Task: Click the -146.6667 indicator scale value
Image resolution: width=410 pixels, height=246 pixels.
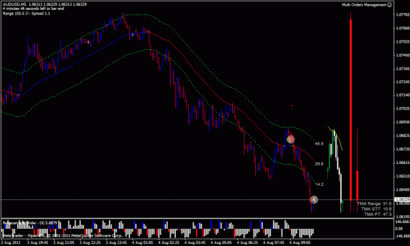Action: (402, 236)
